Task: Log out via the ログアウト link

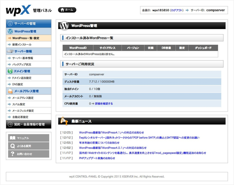Action: (x=177, y=10)
